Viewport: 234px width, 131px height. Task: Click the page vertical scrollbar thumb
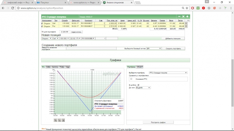[233, 83]
